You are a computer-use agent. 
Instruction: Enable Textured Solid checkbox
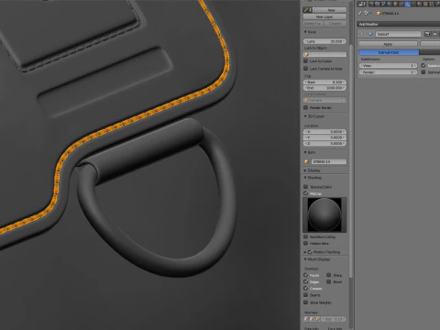pyautogui.click(x=306, y=187)
